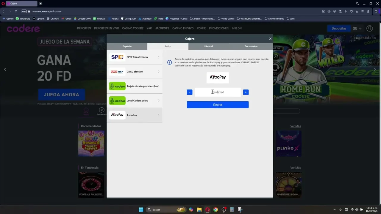The height and width of the screenshot is (214, 381).
Task: Open the page translate icon
Action: click(x=340, y=11)
